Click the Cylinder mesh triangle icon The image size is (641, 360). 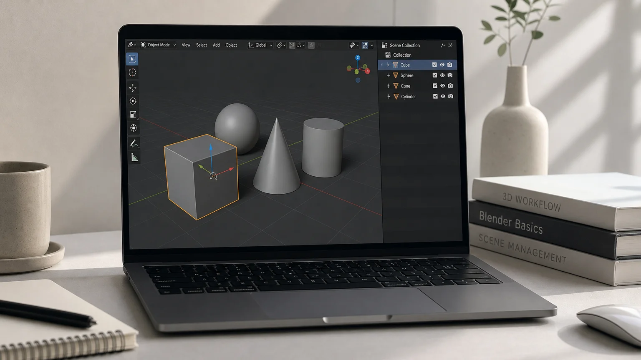click(x=396, y=97)
